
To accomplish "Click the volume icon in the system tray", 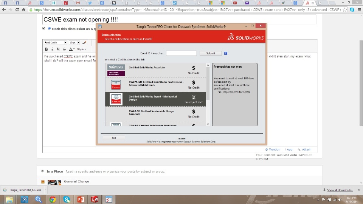I will pyautogui.click(x=340, y=199).
